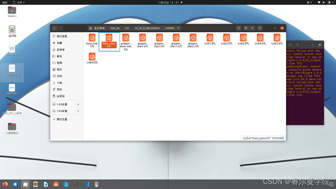Open the 文件 app menu in top bar
Screen dimensions: 336x189
[x=19, y=2]
